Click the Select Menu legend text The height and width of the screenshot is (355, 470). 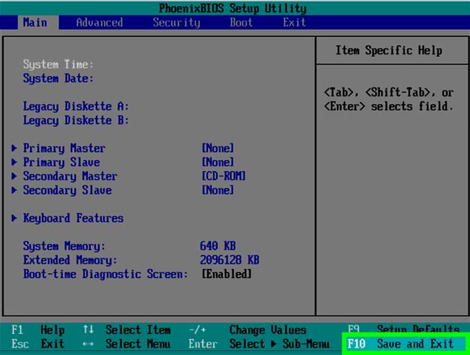click(138, 344)
